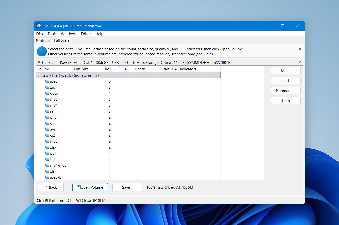Click the pdf folder icon
339x225 pixels.
[47, 153]
